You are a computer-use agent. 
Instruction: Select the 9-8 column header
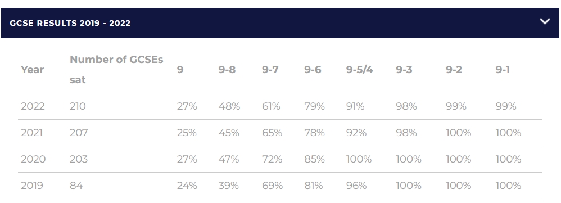227,70
